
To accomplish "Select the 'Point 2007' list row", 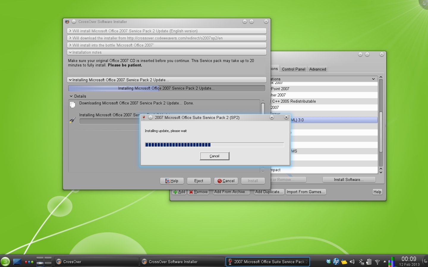I will [x=324, y=89].
